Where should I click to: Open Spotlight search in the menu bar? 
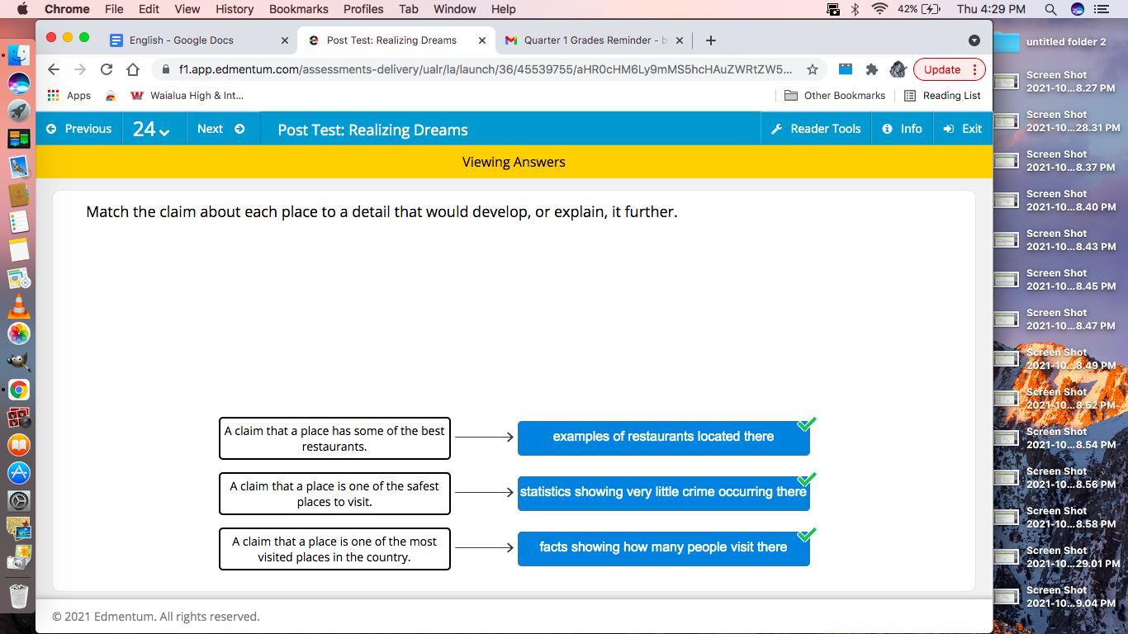point(1050,9)
